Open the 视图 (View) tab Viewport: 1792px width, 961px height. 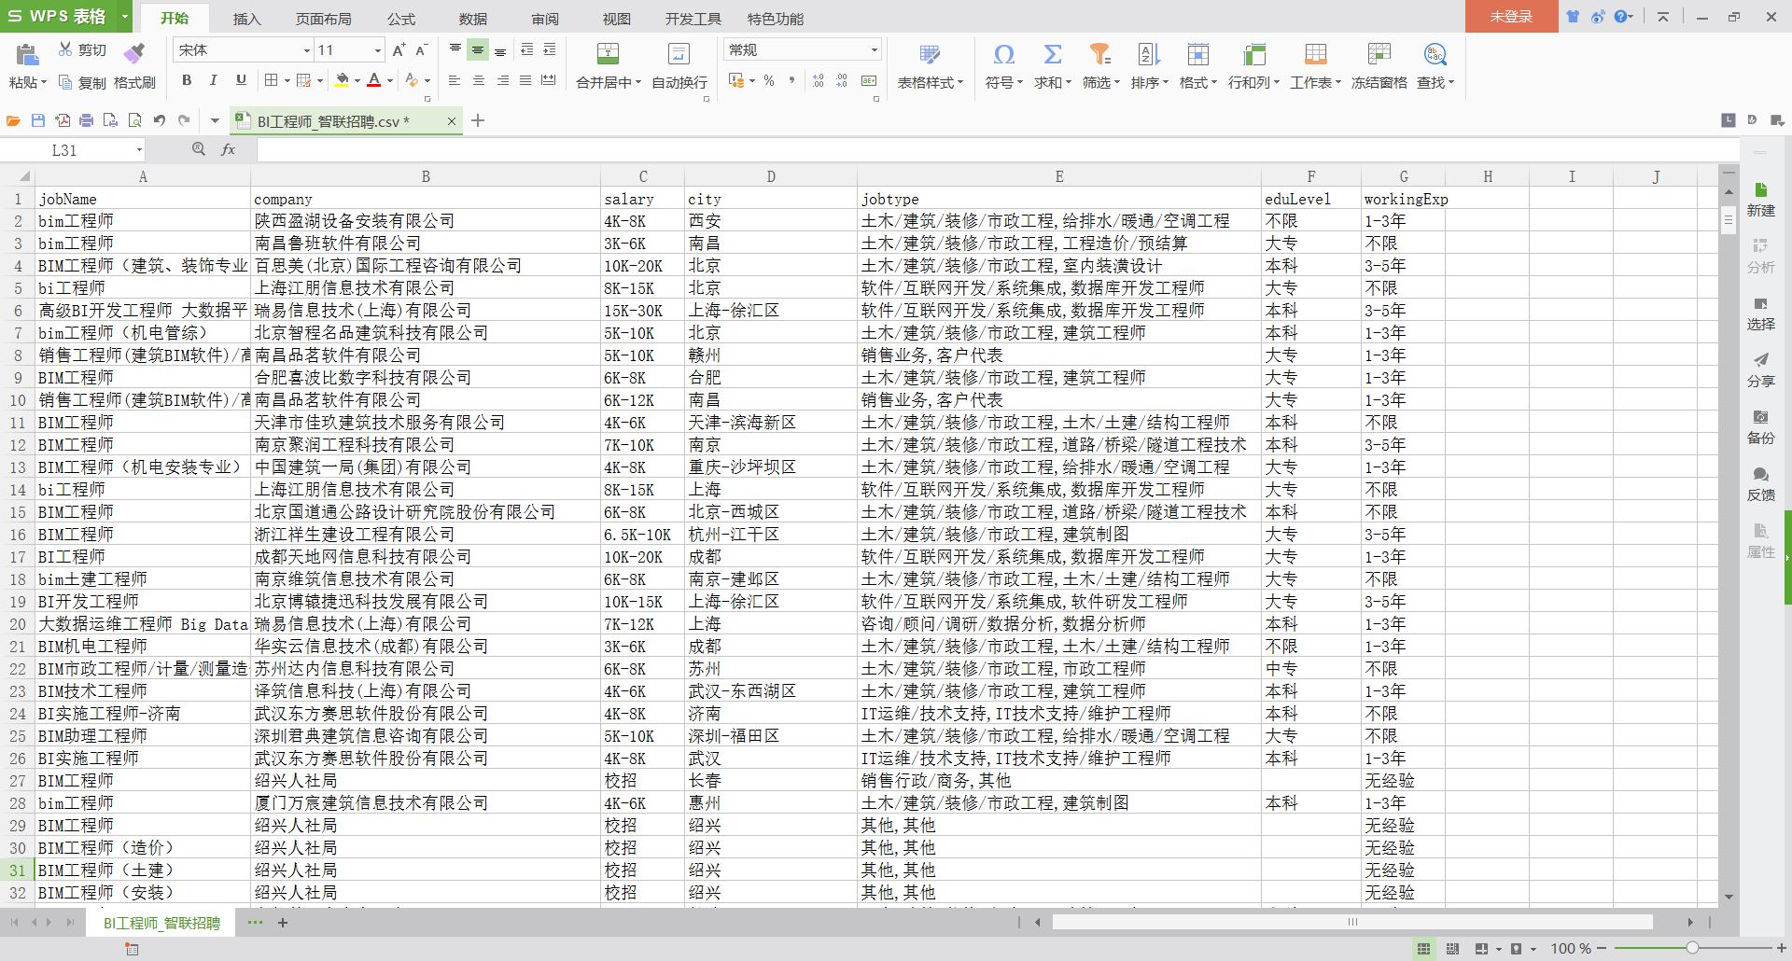coord(616,19)
